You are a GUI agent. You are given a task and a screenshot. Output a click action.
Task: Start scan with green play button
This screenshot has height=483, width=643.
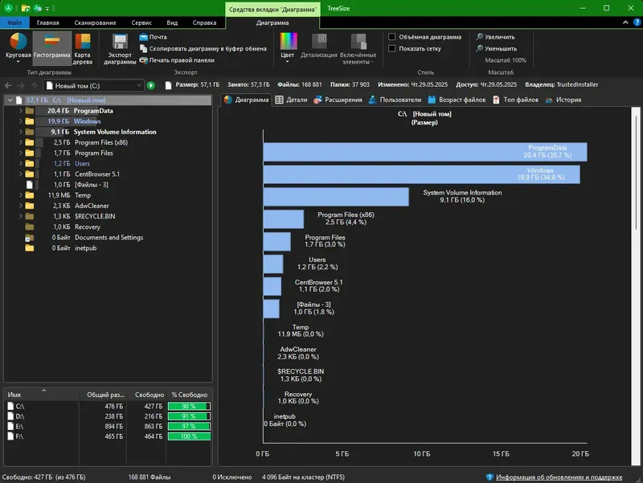coord(151,85)
